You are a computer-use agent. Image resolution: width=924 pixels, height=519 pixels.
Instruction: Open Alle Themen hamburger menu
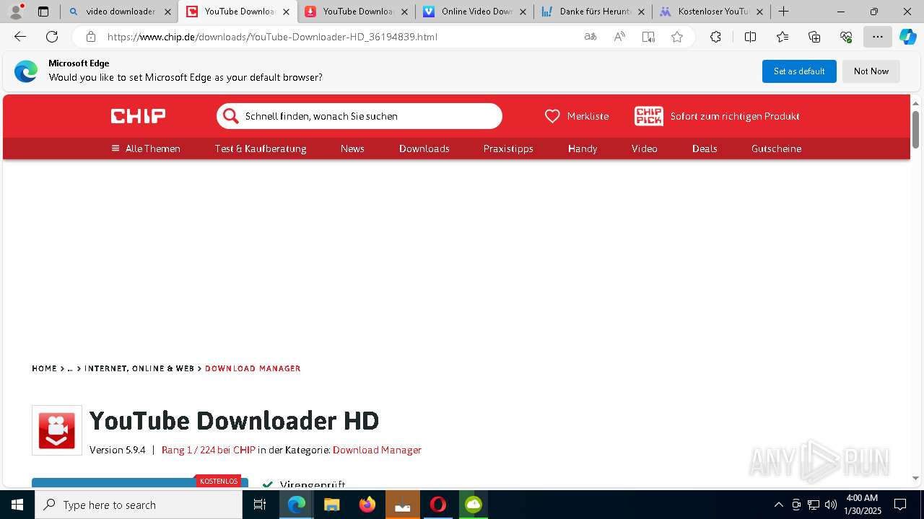point(146,148)
